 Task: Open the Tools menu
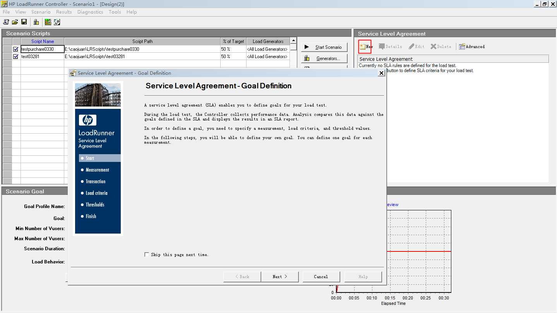pyautogui.click(x=115, y=12)
